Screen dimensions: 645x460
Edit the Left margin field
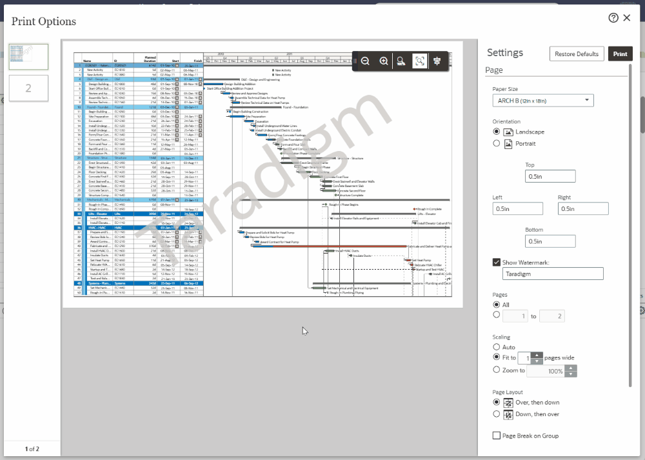[517, 209]
